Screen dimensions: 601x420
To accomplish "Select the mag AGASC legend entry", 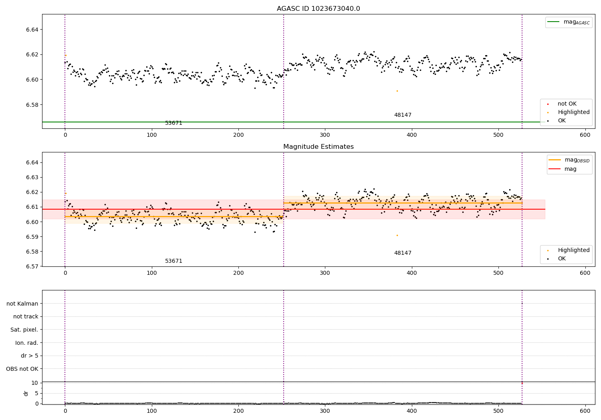I will point(569,22).
